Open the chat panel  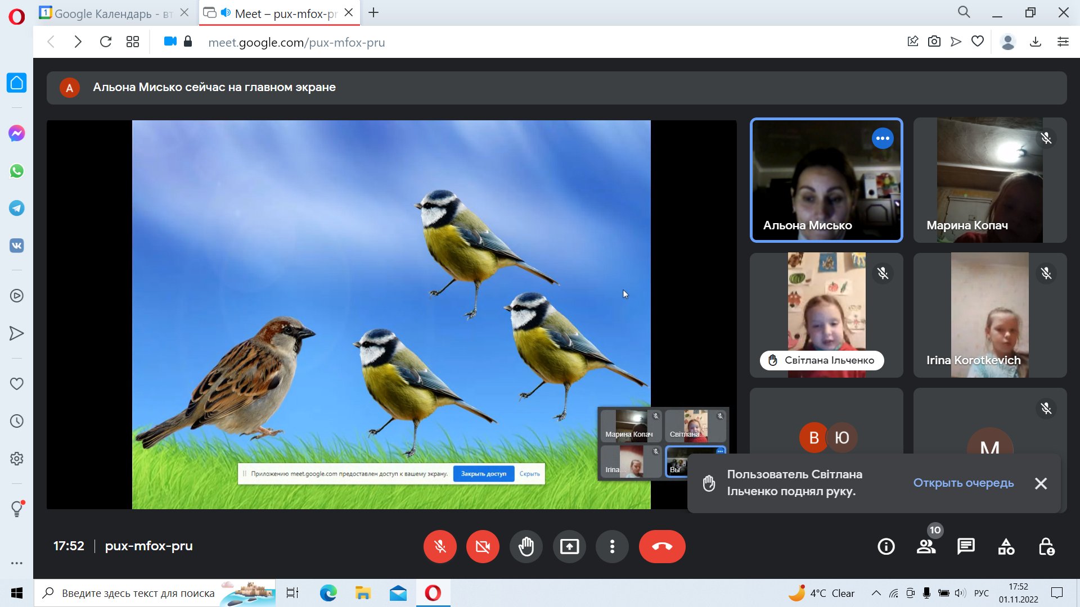(x=966, y=546)
